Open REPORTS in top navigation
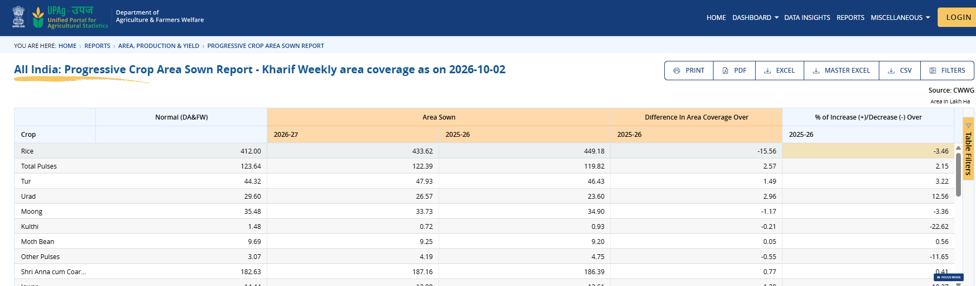976x286 pixels. (x=850, y=18)
